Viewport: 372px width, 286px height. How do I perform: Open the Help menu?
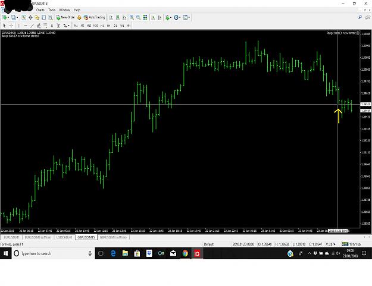[x=77, y=10]
